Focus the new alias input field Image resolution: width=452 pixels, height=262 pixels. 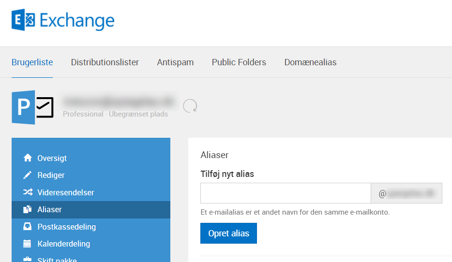click(x=286, y=193)
